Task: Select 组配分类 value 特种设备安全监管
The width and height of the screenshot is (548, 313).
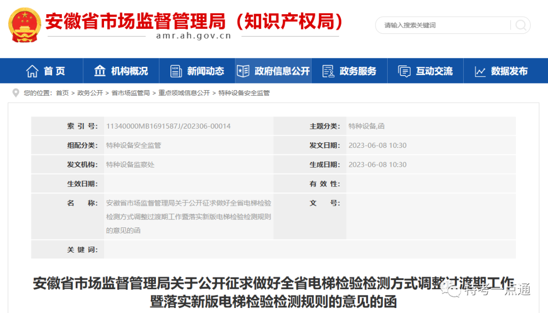Action: point(133,145)
